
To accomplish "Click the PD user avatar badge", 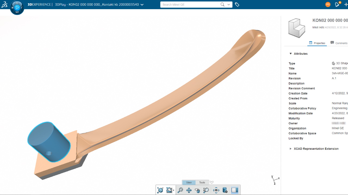I will pyautogui.click(x=328, y=4).
